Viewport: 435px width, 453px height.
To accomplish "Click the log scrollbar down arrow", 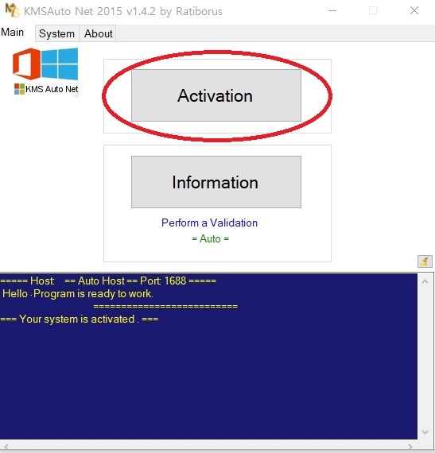I will (425, 432).
